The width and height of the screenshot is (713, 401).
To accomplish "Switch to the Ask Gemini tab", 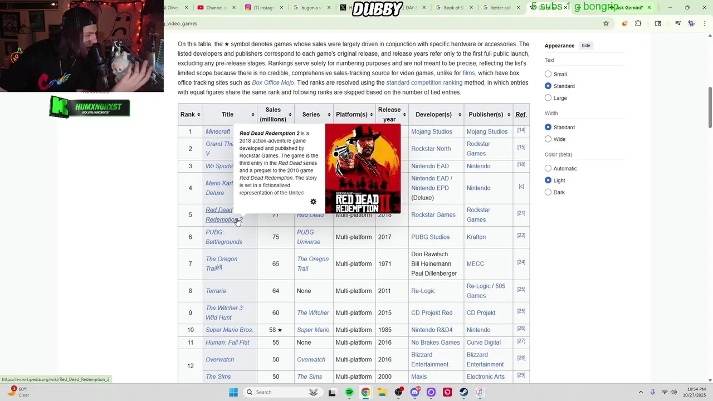I will point(629,8).
